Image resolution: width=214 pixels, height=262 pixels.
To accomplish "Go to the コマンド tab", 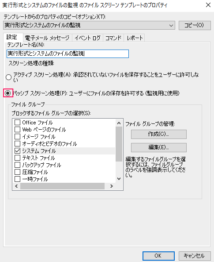I will [113, 38].
